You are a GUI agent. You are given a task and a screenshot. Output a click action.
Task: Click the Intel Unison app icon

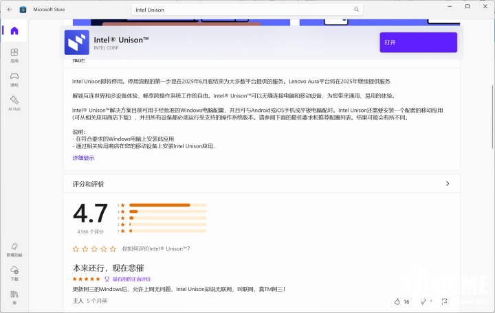coord(77,43)
